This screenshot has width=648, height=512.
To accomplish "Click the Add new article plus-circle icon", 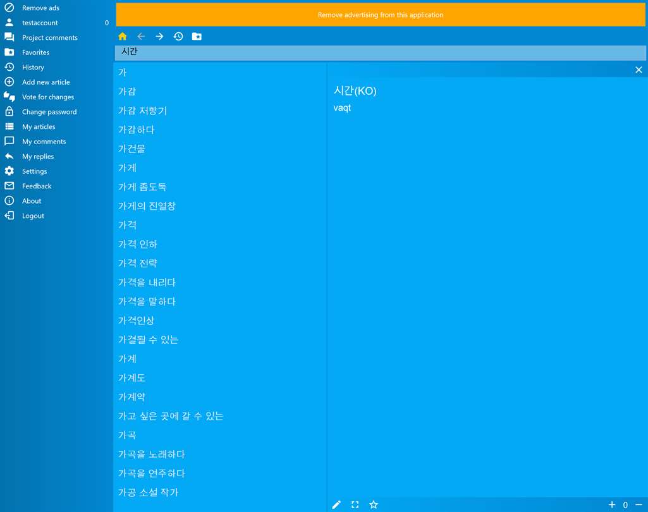I will [x=9, y=82].
